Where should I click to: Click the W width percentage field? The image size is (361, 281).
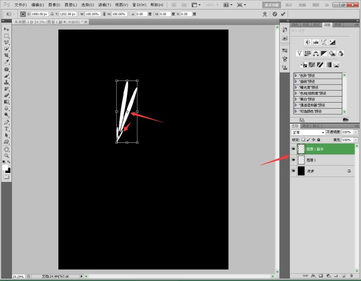point(92,13)
